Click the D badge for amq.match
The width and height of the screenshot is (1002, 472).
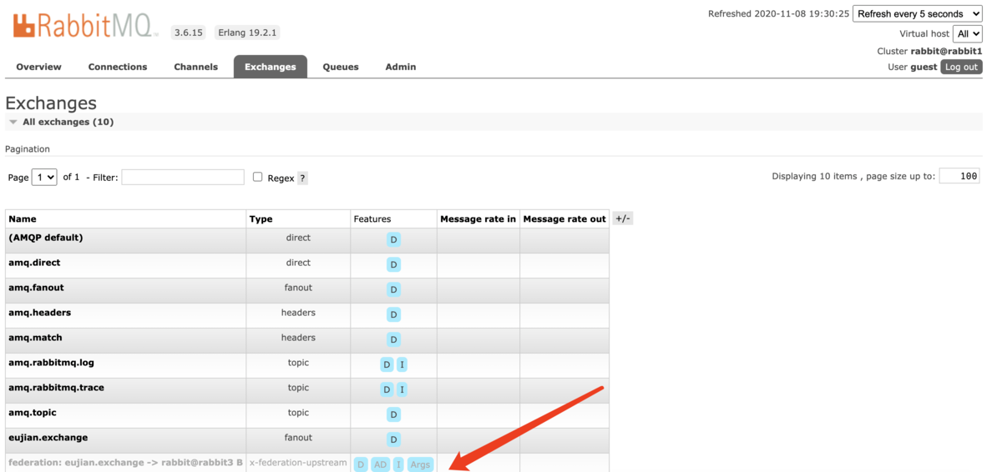pos(393,339)
